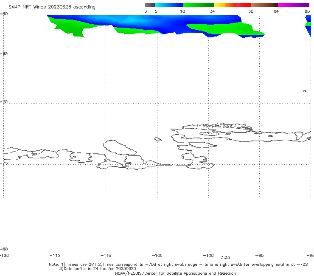The height and width of the screenshot is (276, 314).
Task: Click the longitude label '-100'
Action: tap(208, 255)
